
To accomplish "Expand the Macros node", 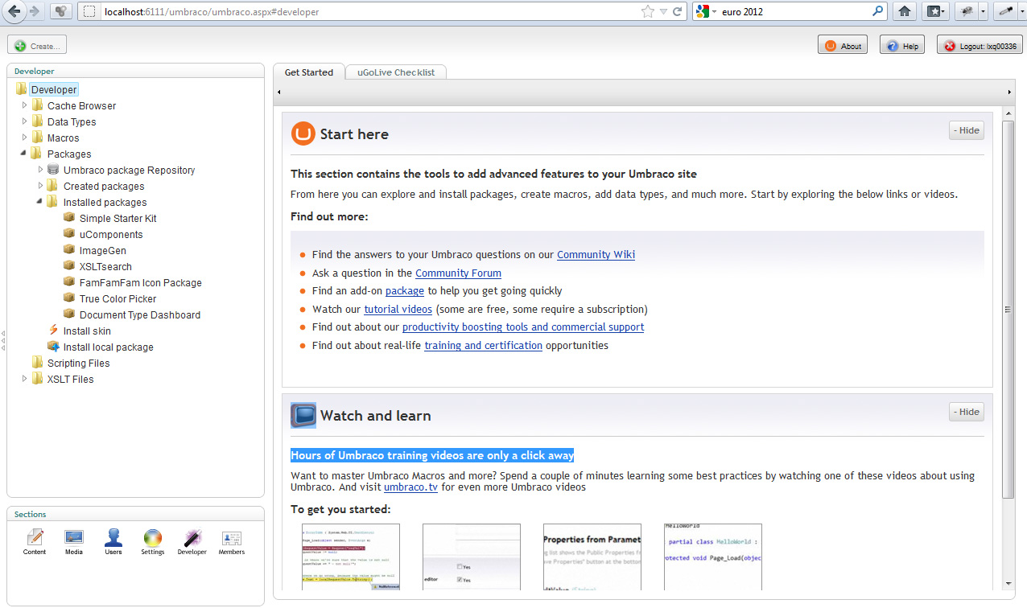I will tap(24, 138).
